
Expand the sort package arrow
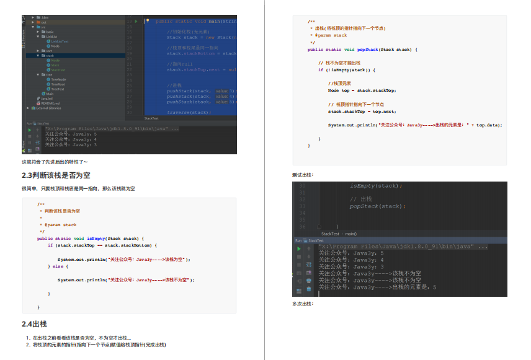pos(38,51)
